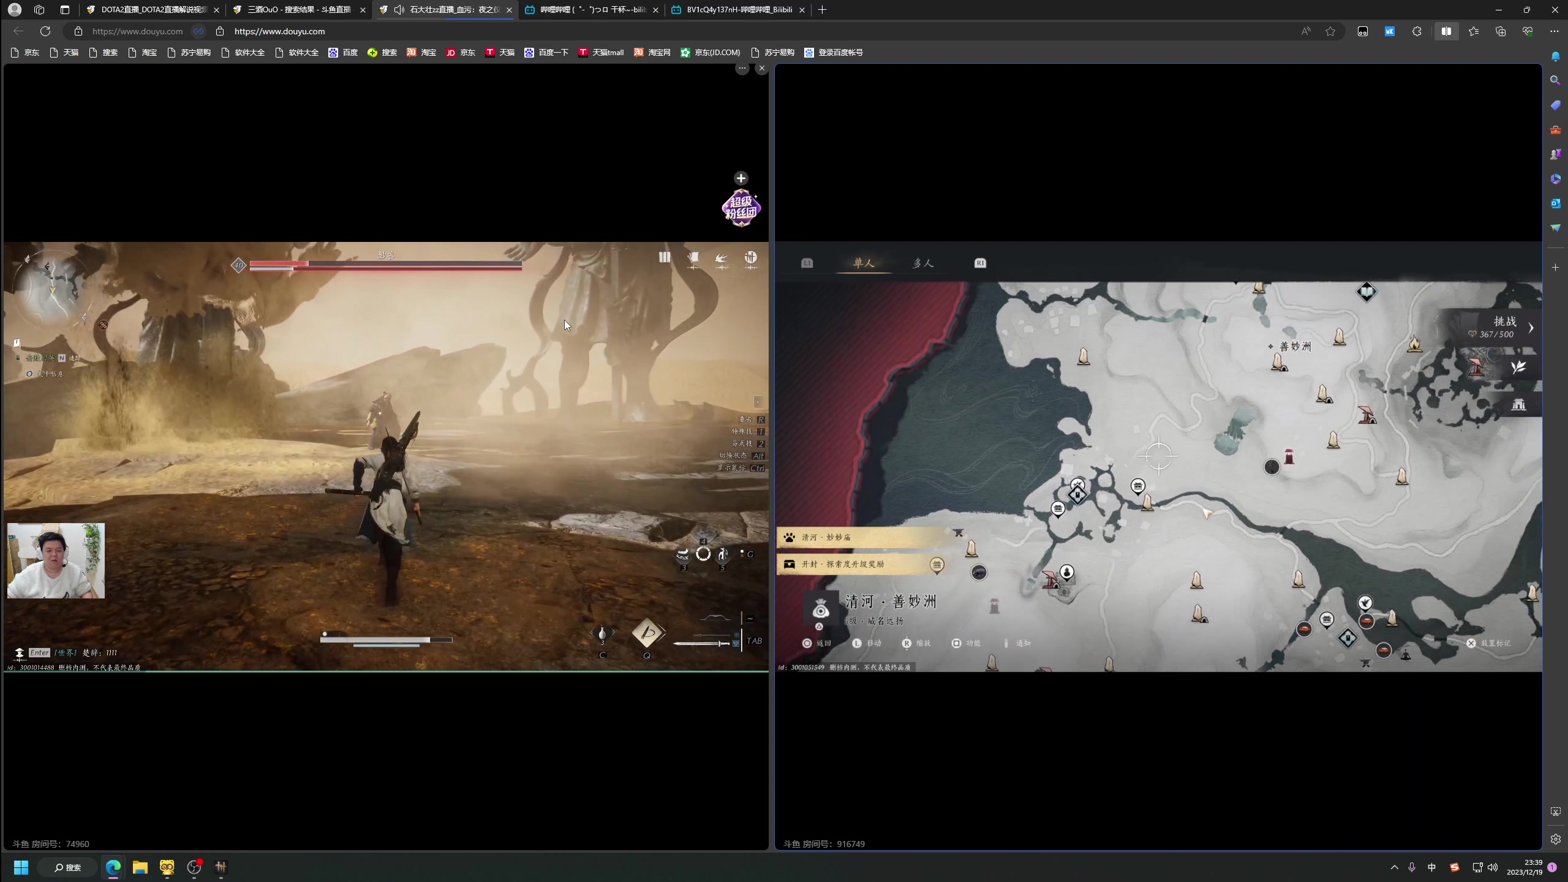The image size is (1568, 882).
Task: Open the Edge profile avatar menu
Action: pos(15,10)
